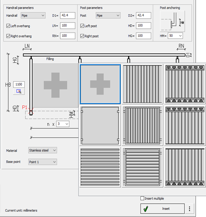
Task: Click the large Filling plus area
Action: coord(56,85)
